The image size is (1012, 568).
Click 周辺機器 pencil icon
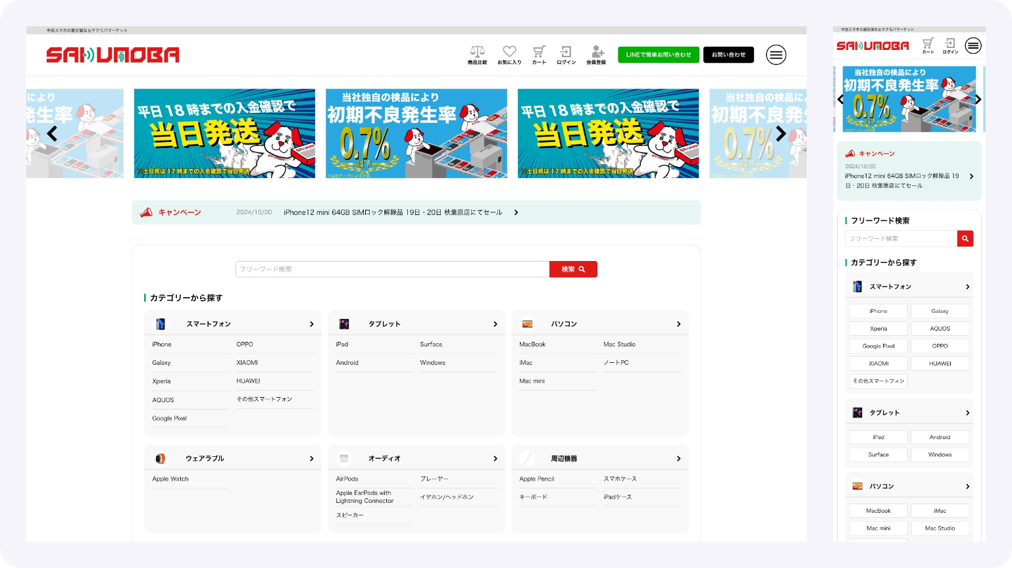pyautogui.click(x=527, y=458)
